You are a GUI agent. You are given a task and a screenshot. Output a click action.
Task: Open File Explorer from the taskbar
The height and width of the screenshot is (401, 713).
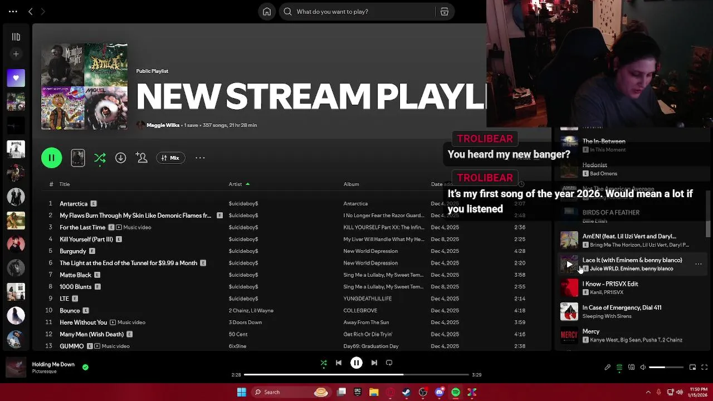(x=374, y=392)
